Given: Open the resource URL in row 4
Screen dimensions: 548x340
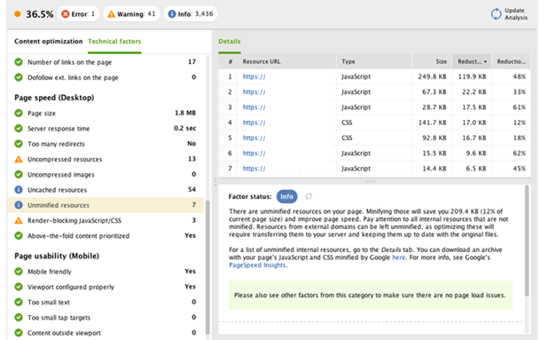Looking at the screenshot, I should [x=254, y=123].
